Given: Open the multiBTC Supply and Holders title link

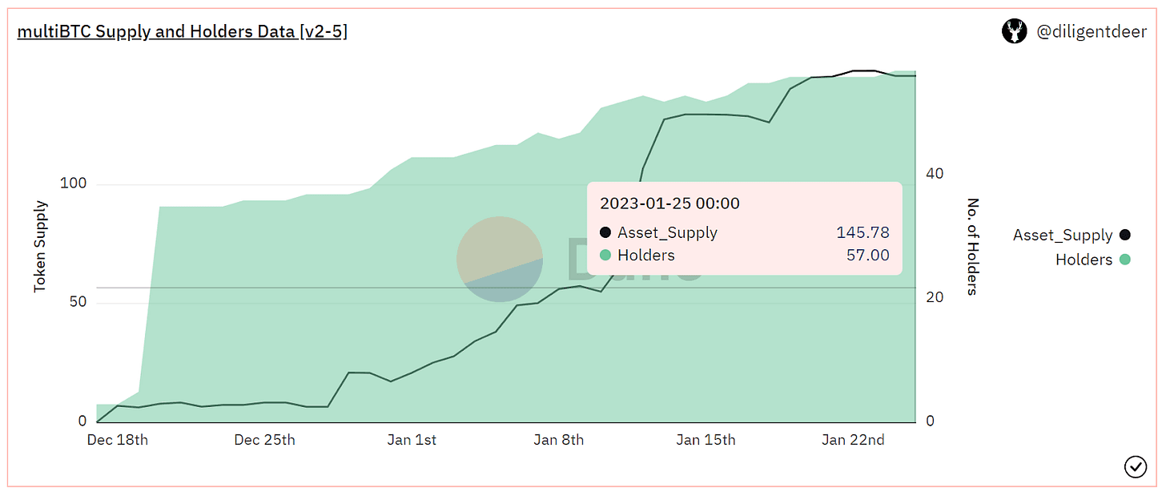Looking at the screenshot, I should 182,32.
